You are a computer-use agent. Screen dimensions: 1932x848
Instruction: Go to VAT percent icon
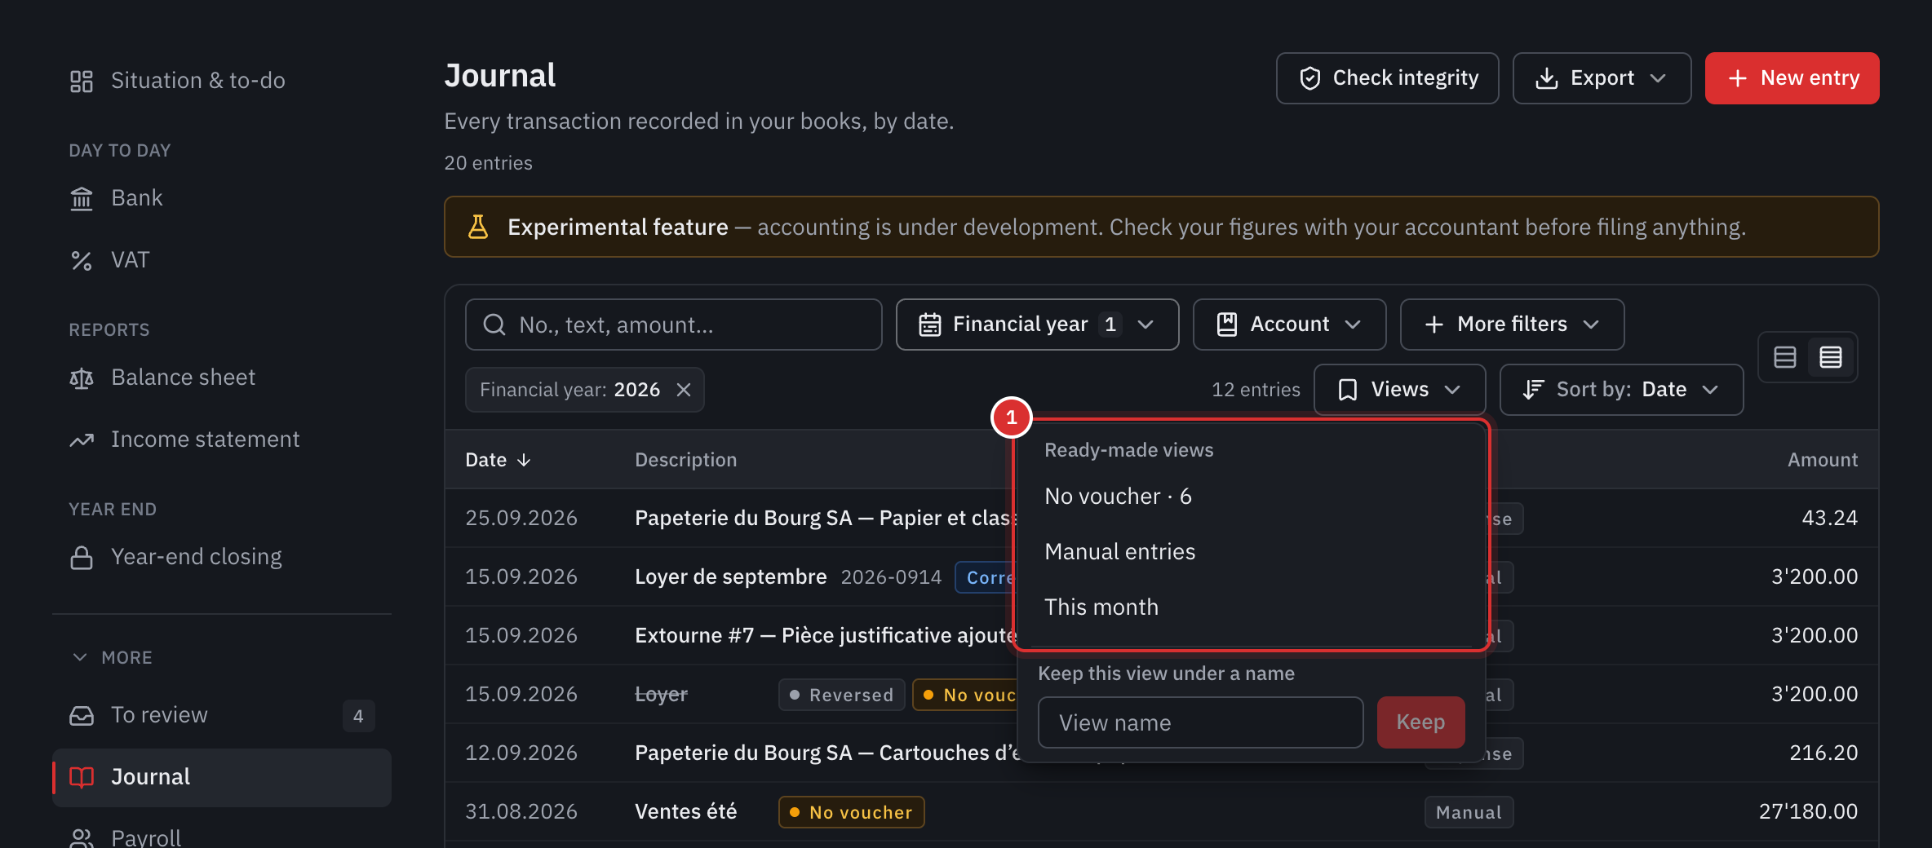(82, 260)
